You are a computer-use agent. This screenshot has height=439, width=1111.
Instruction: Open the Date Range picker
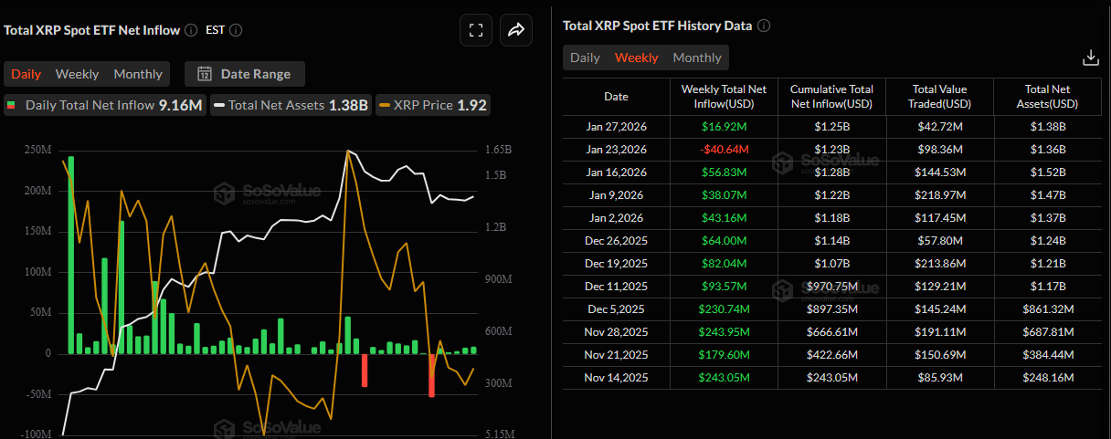pos(245,74)
